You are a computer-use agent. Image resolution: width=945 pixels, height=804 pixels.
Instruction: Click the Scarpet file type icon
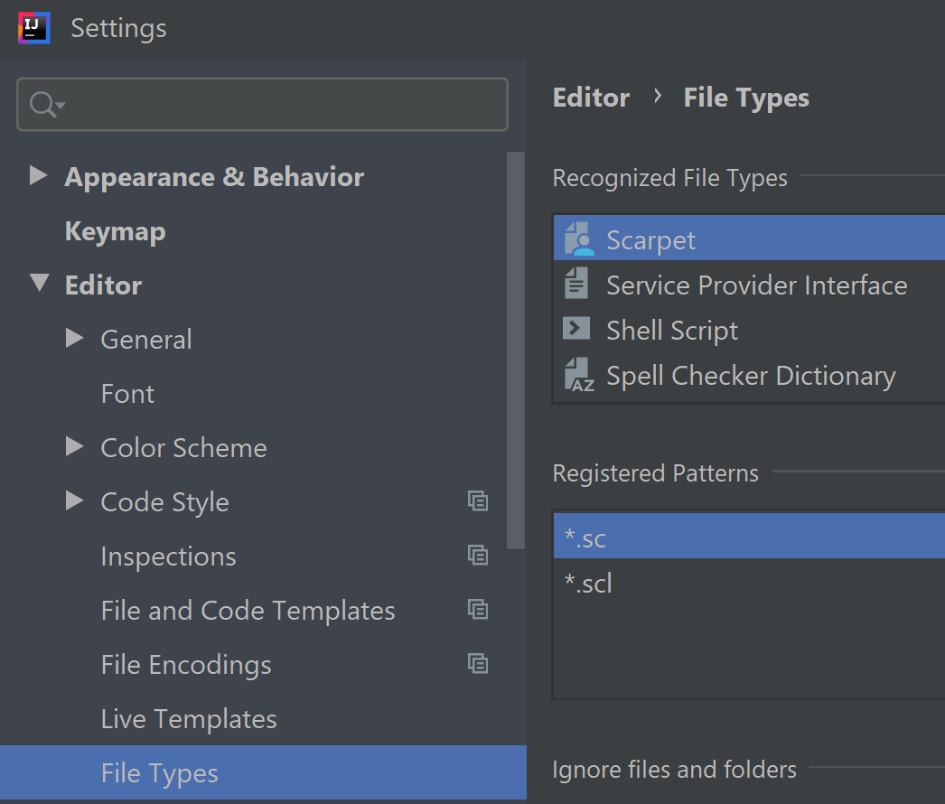coord(578,238)
